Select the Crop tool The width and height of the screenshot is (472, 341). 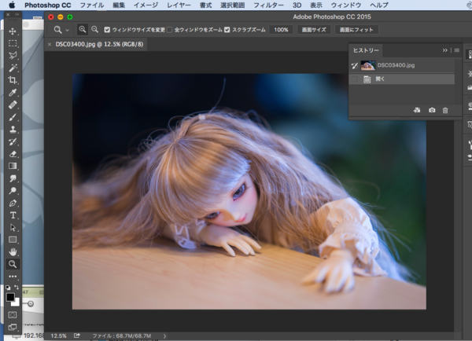click(x=13, y=80)
